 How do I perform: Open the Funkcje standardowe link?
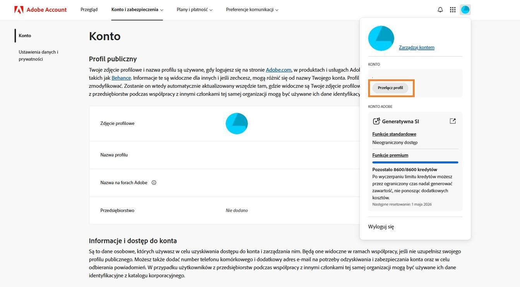pos(394,134)
